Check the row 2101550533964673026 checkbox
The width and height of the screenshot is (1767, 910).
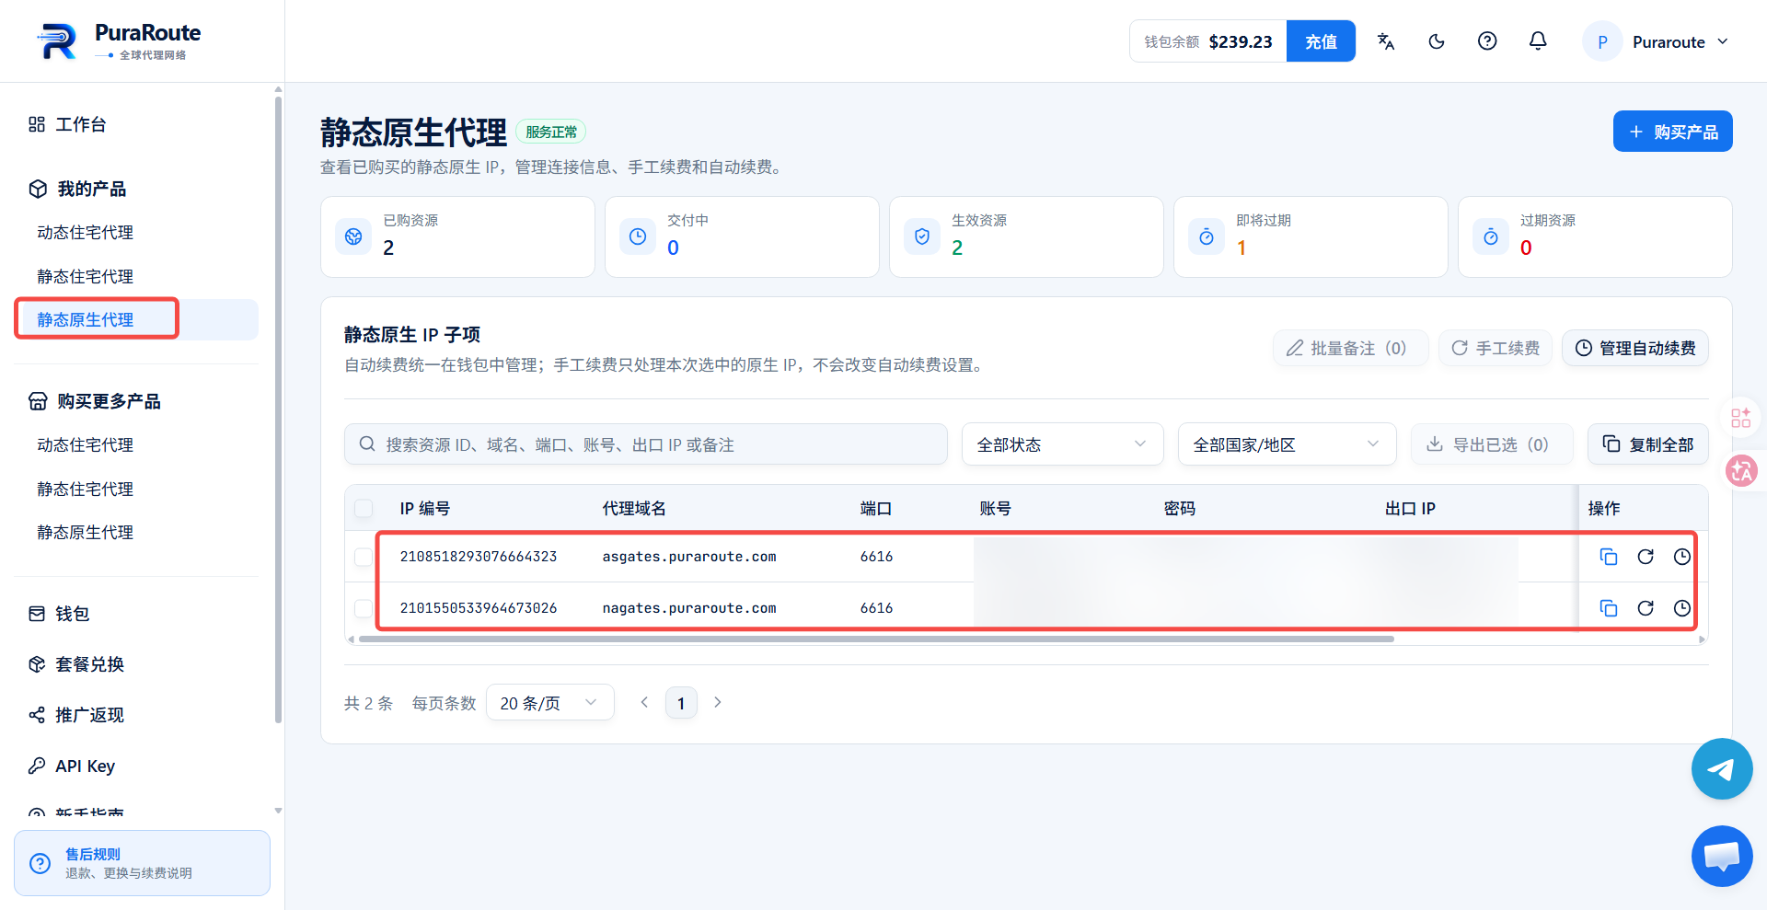364,608
